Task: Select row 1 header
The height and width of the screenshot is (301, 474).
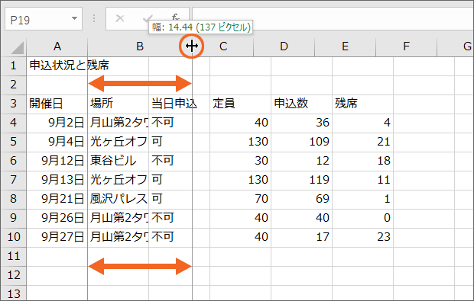Action: 13,66
